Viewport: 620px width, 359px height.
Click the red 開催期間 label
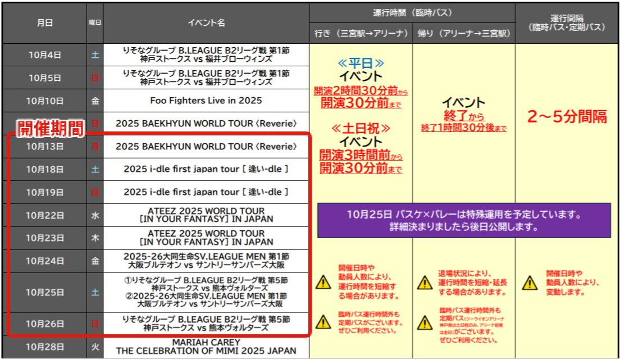(50, 128)
